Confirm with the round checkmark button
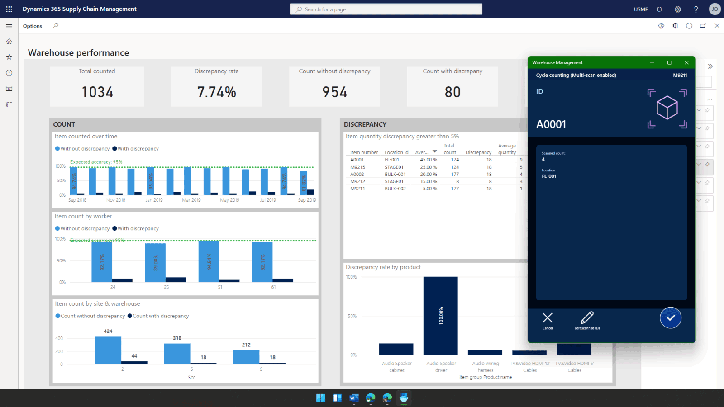724x407 pixels. tap(671, 317)
